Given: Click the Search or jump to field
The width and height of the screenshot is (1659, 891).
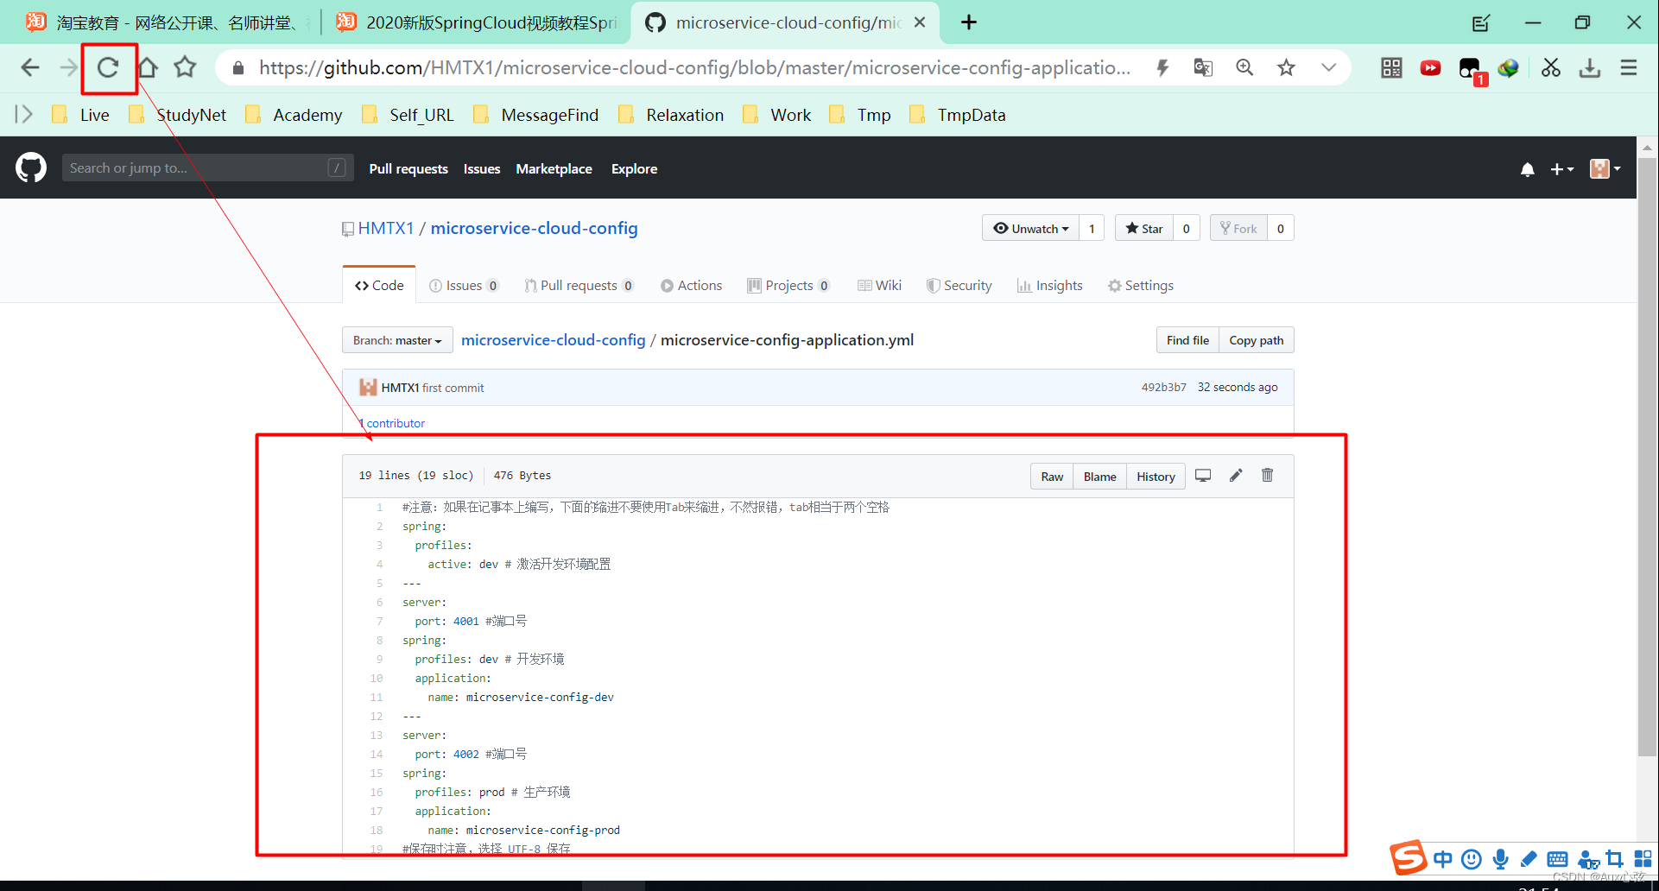Looking at the screenshot, I should [207, 167].
